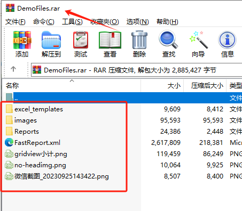Click size value 9,609
This screenshot has width=242, height=211.
pyautogui.click(x=172, y=109)
